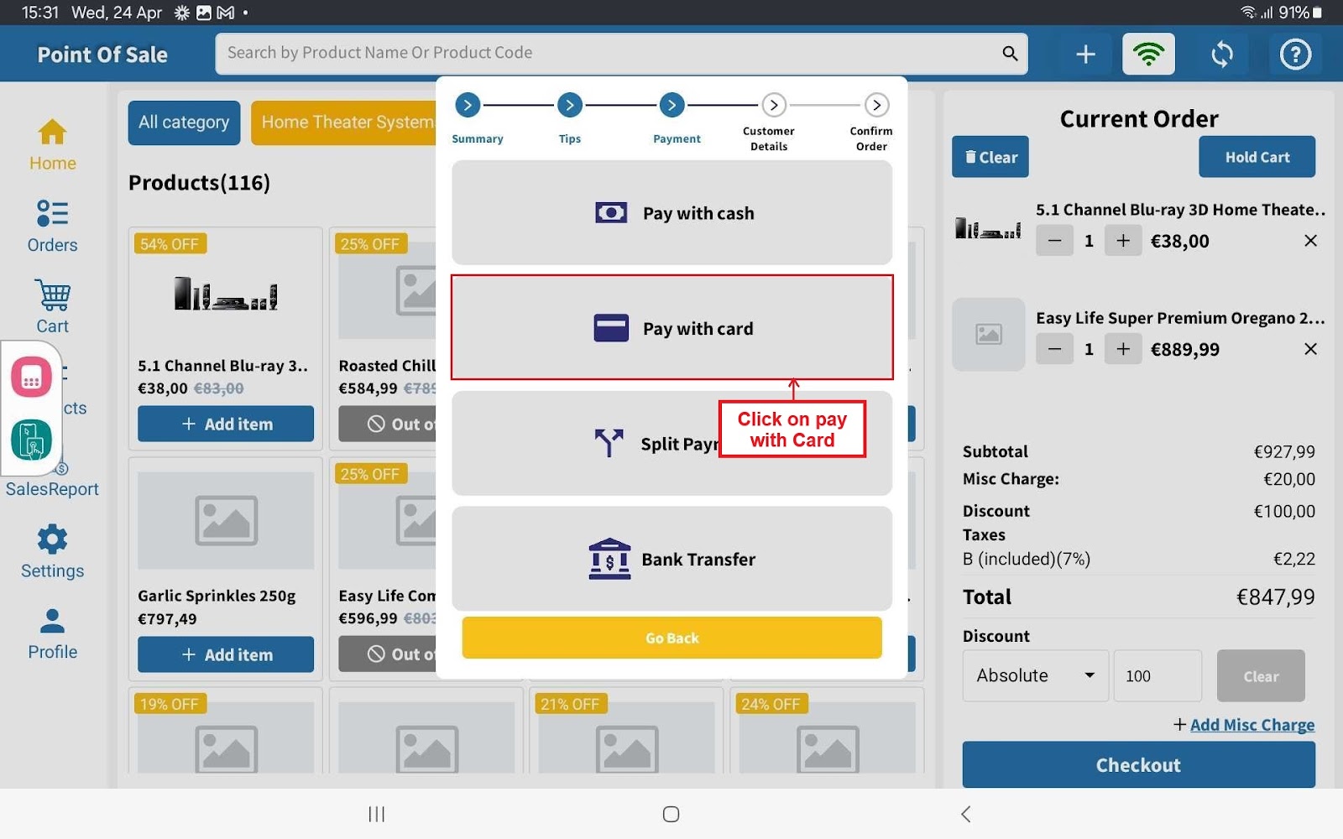Open Orders from the sidebar
This screenshot has width=1343, height=839.
52,226
